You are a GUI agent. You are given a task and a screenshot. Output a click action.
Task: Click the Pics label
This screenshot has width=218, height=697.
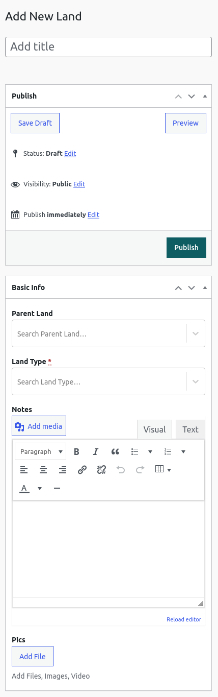pyautogui.click(x=18, y=640)
